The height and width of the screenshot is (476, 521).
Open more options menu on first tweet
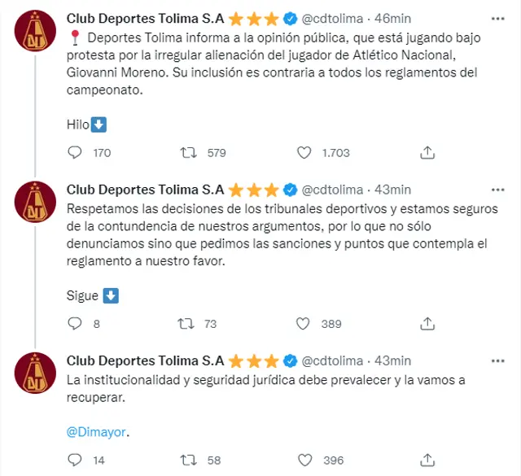[x=497, y=18]
